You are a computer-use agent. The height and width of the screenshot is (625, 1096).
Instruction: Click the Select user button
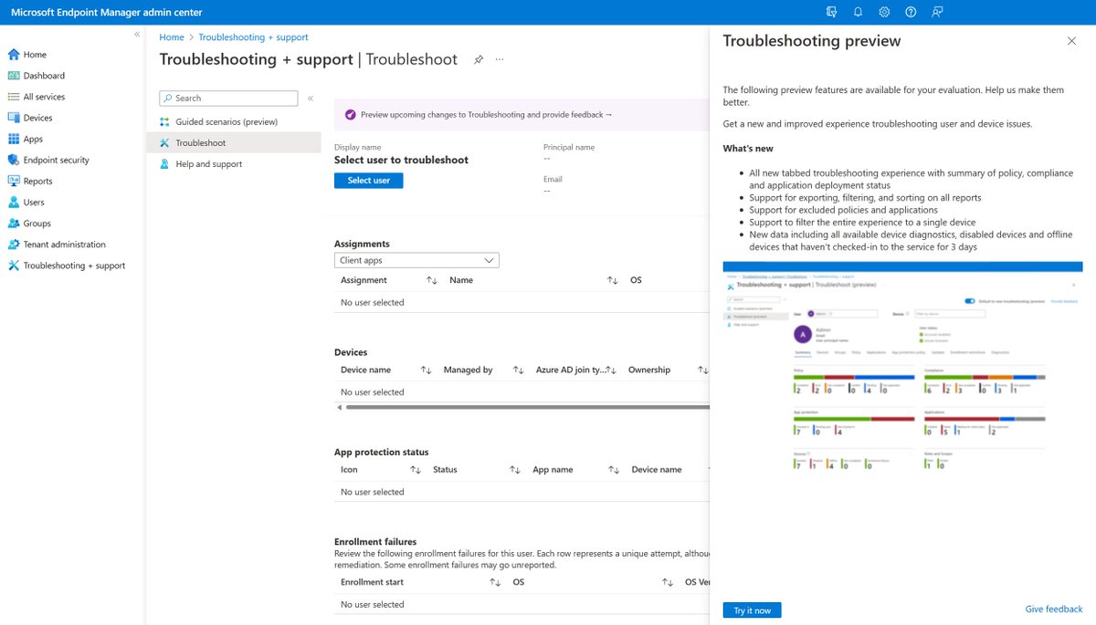click(369, 181)
